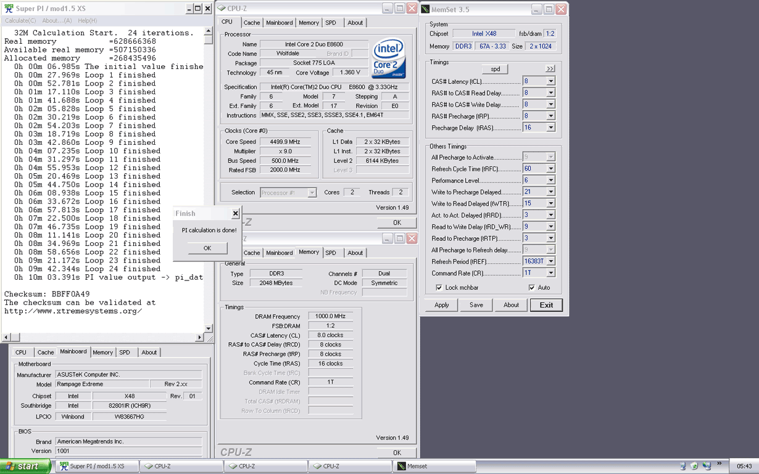Click the Rampage Extreme model field

(102, 384)
